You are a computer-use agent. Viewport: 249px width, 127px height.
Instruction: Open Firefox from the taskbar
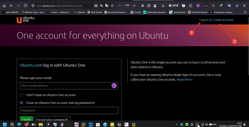(x=26, y=125)
